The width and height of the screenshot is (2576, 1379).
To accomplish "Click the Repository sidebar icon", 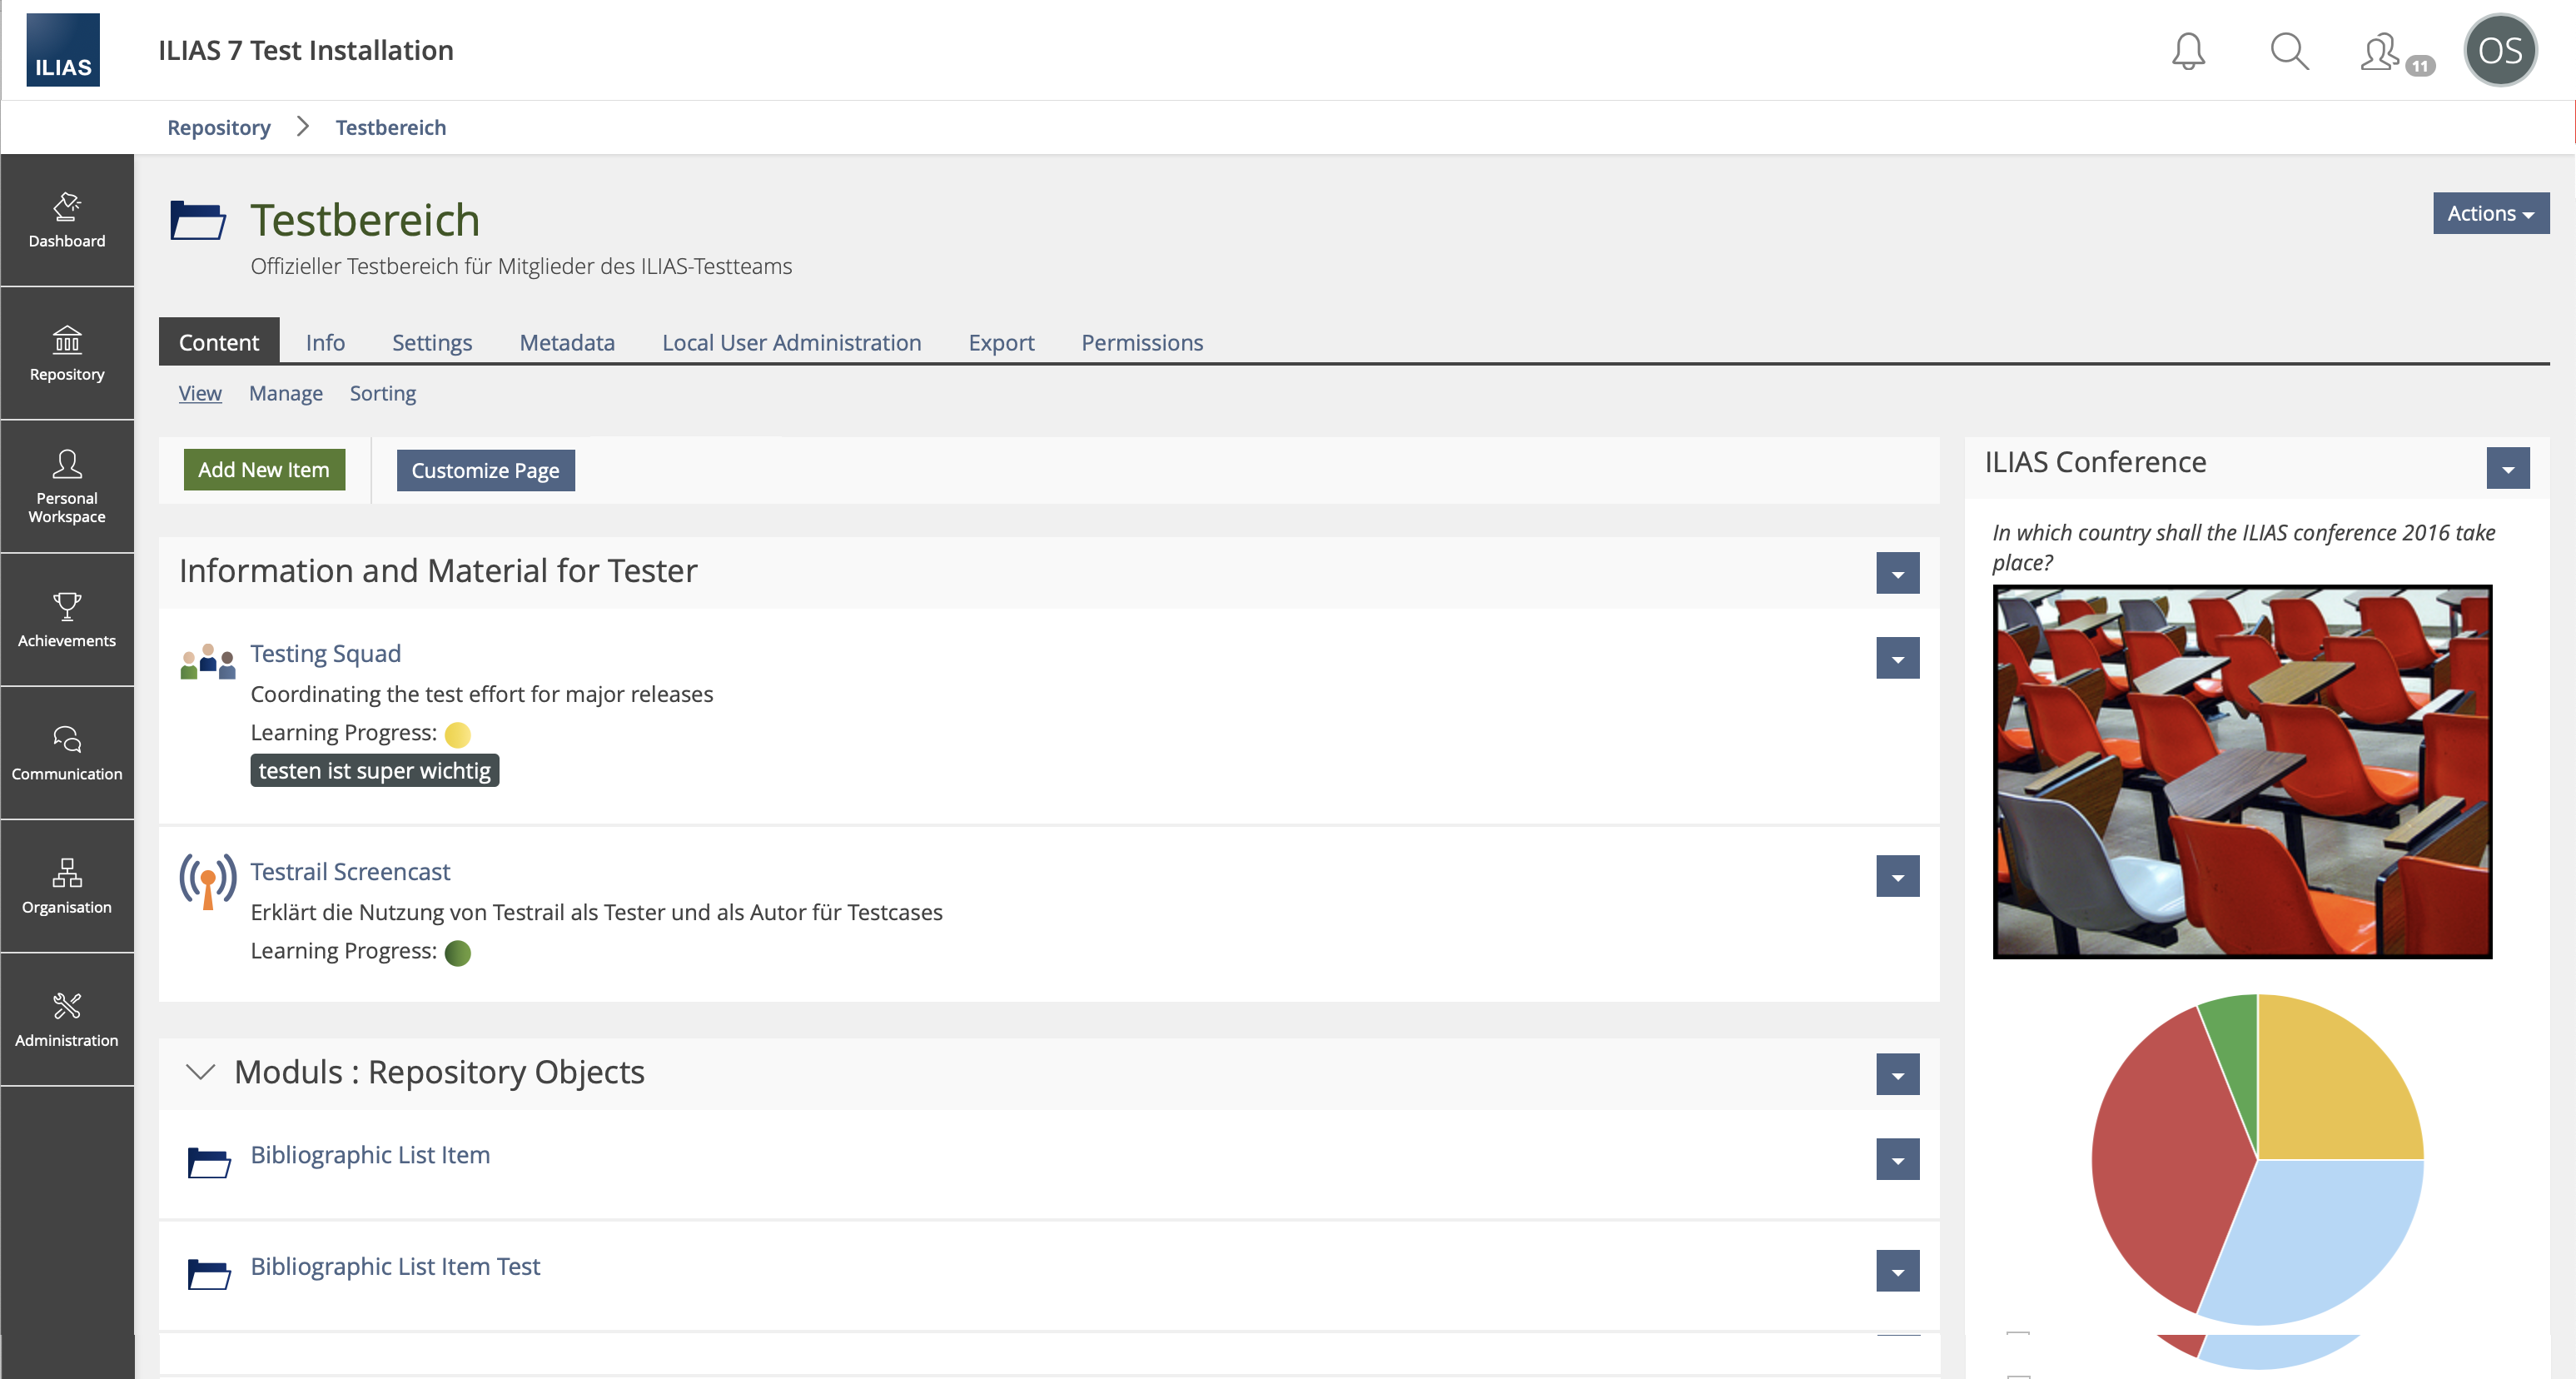I will (67, 351).
